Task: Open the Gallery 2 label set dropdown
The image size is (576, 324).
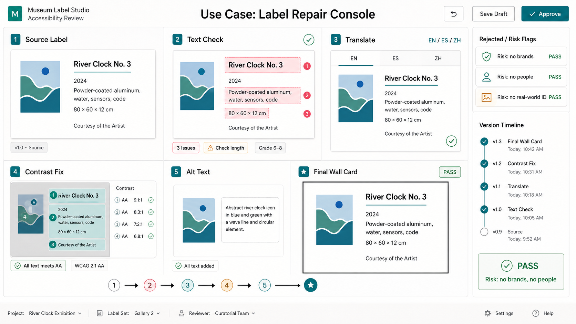Action: pyautogui.click(x=147, y=313)
